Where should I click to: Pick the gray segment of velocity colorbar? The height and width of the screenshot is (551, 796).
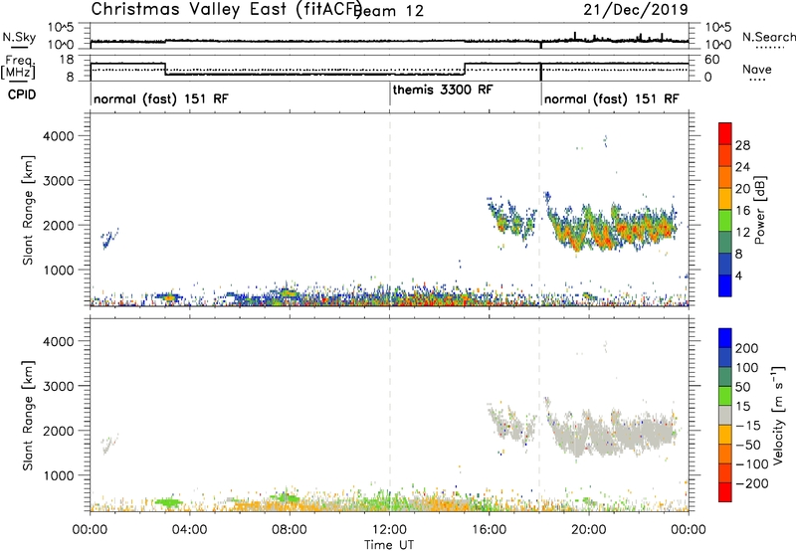(x=725, y=415)
